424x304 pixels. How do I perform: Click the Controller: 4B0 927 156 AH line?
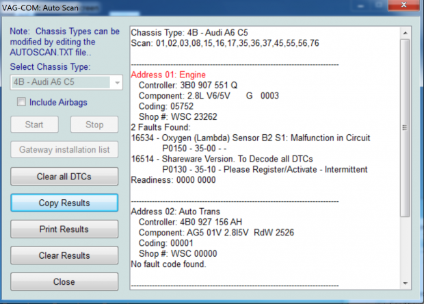(x=190, y=222)
